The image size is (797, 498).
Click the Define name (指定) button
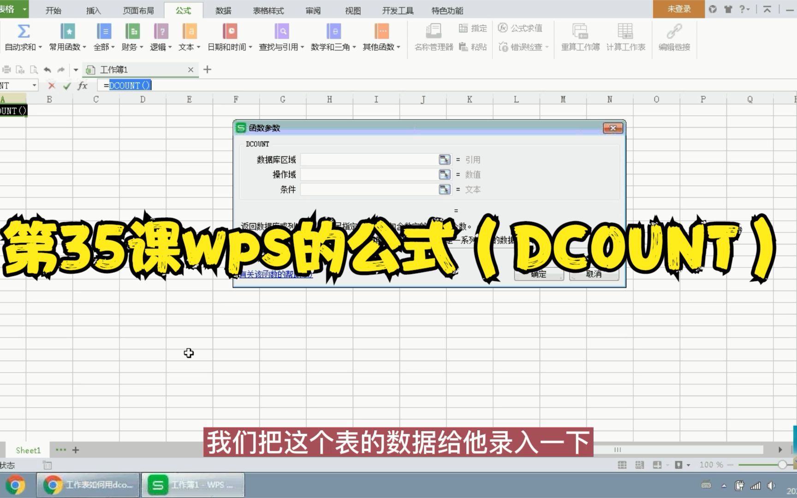tap(473, 28)
